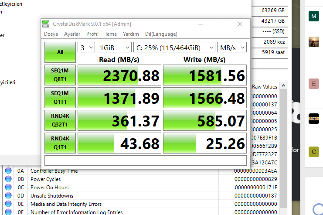Expand the test count dropdown showing 3
Viewport: 323px width, 215px height.
click(86, 48)
